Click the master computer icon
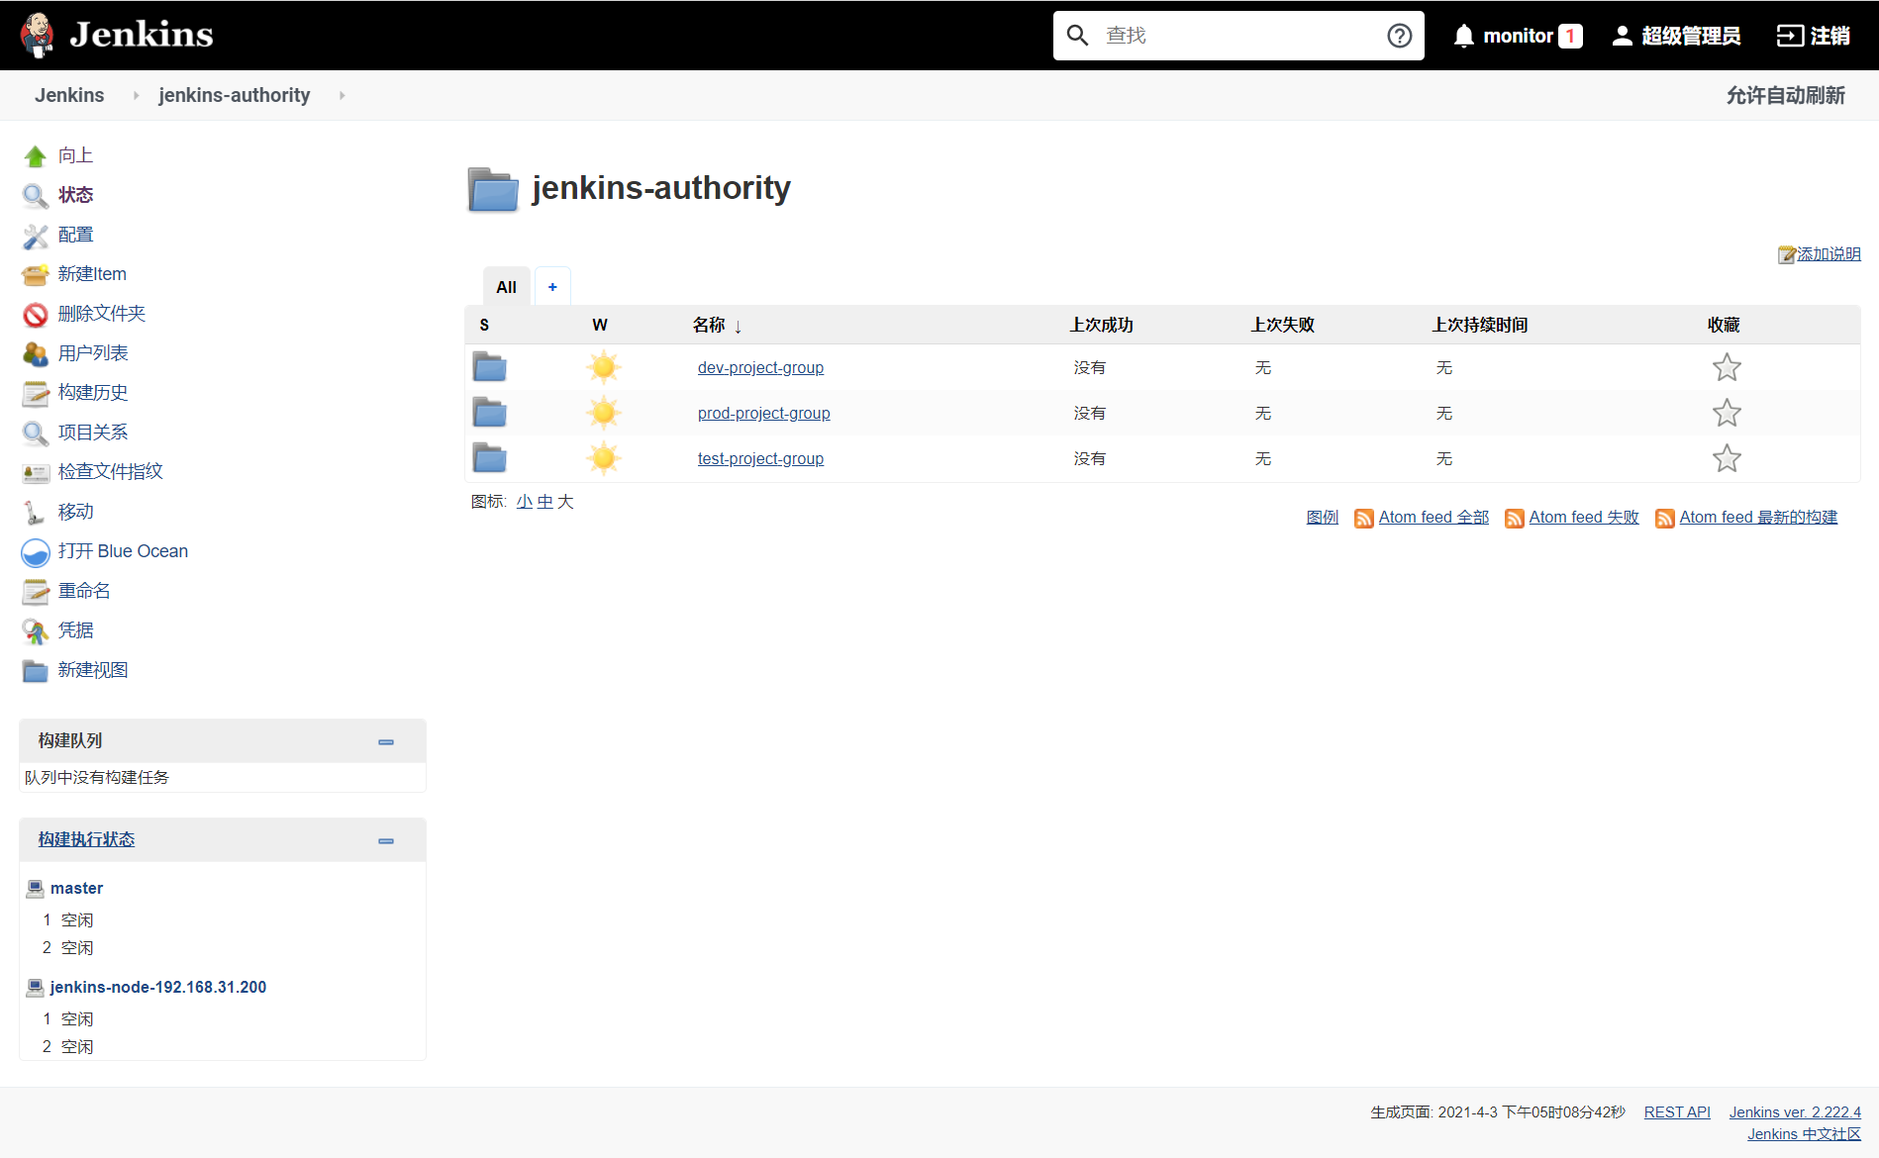Viewport: 1879px width, 1158px height. [36, 888]
